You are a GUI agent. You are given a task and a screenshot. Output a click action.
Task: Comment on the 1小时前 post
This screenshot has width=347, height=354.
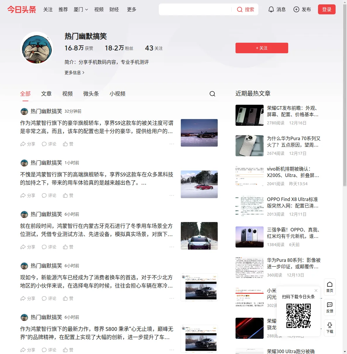[49, 195]
